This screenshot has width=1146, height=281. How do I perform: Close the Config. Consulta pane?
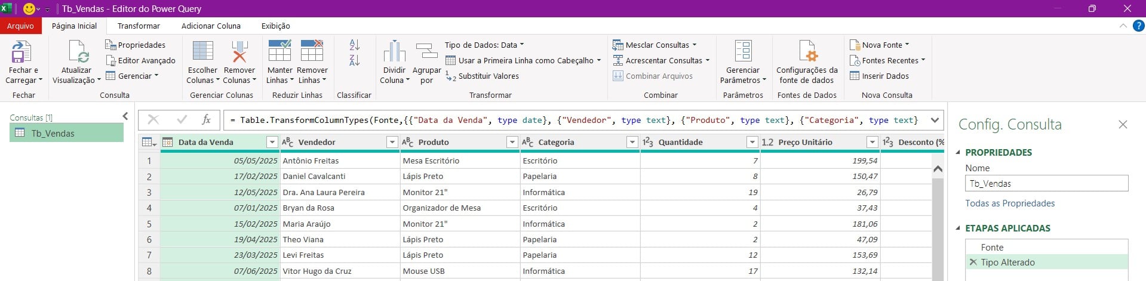(1123, 124)
